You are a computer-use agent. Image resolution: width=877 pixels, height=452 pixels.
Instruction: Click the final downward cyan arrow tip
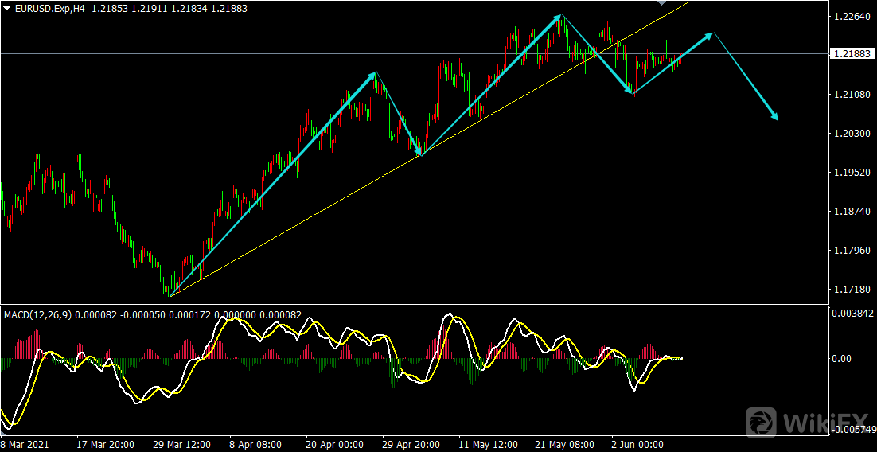pos(775,119)
